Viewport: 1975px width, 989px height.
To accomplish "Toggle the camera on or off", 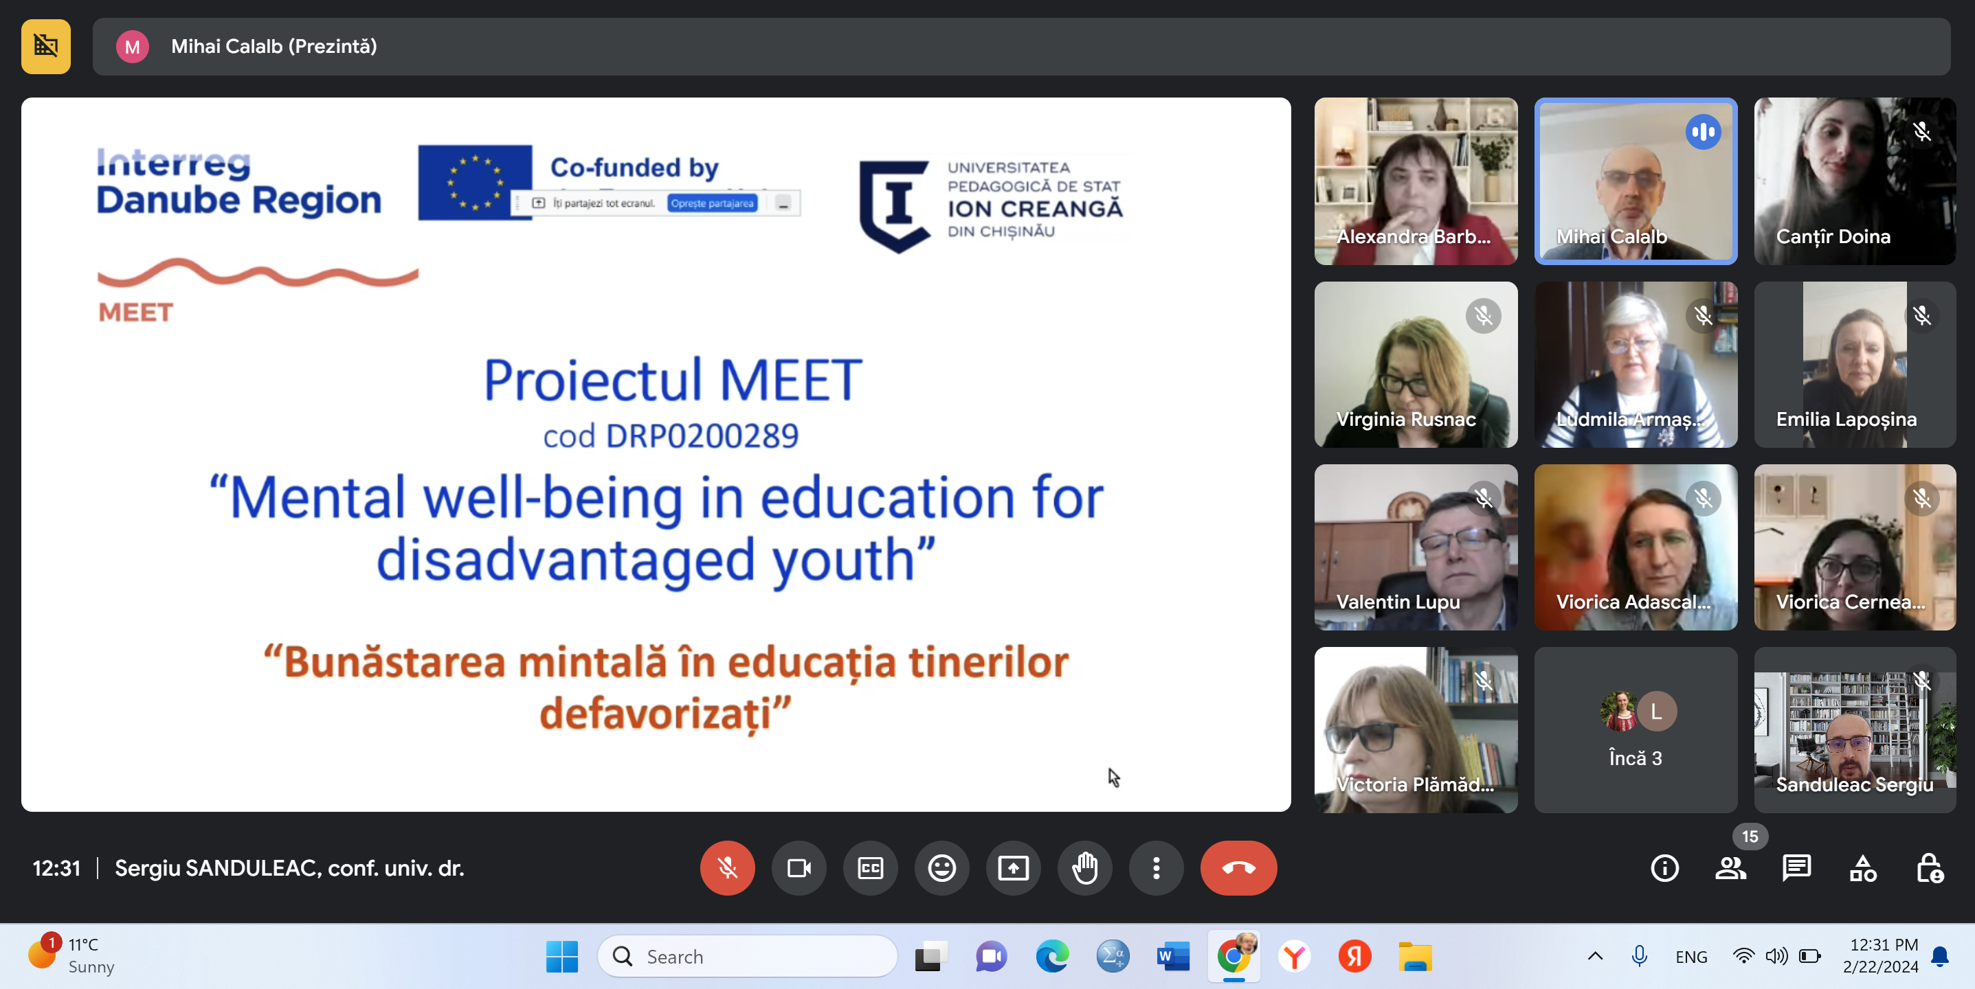I will 798,868.
